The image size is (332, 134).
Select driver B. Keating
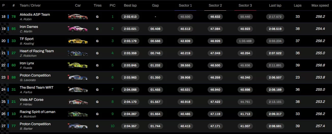[27, 44]
